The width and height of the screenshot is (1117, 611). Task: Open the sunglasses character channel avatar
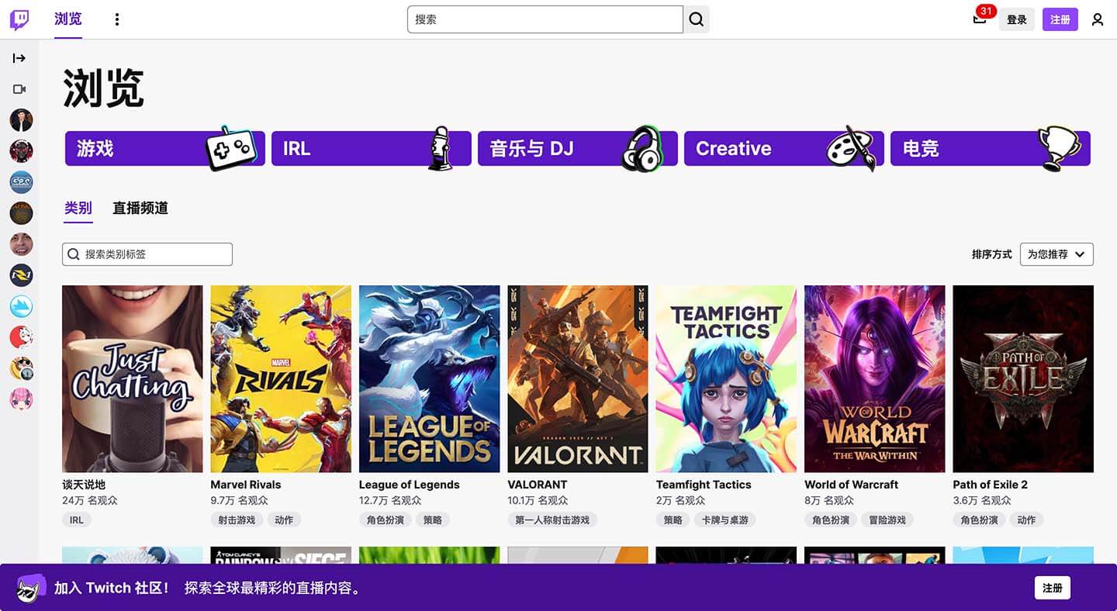coord(21,368)
